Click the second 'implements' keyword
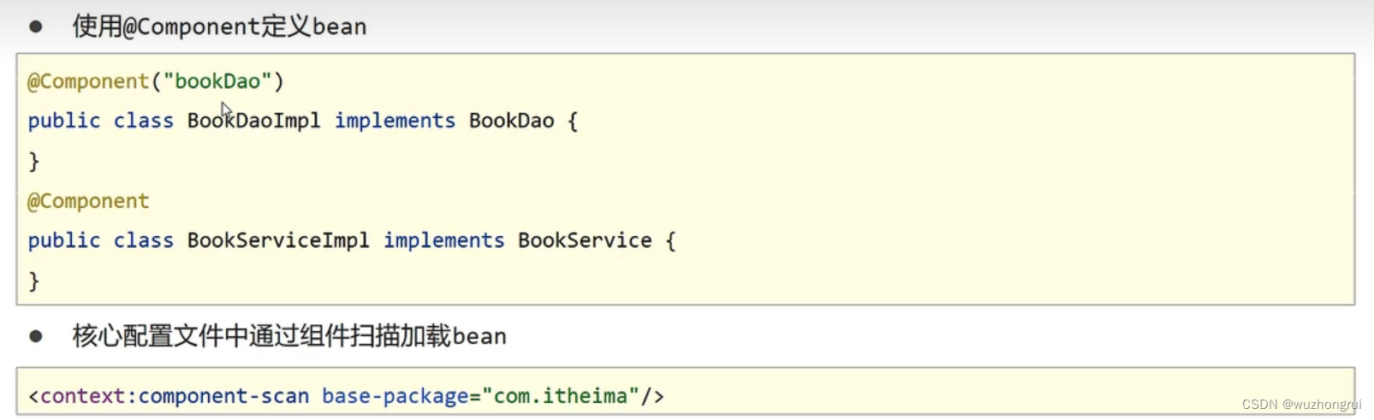Viewport: 1374px width, 420px height. click(443, 240)
